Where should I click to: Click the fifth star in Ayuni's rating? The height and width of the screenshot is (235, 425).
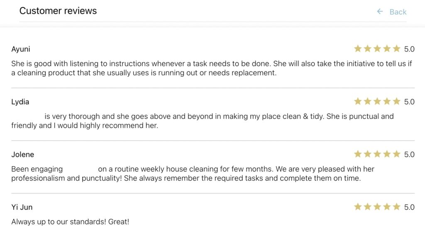(396, 49)
